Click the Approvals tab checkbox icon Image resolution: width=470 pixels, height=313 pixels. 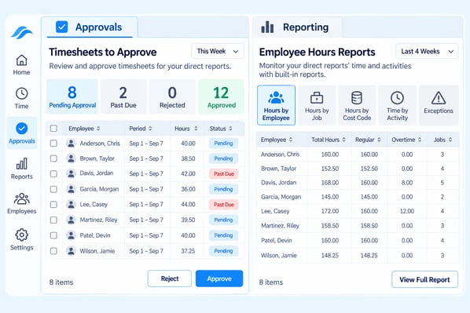click(62, 27)
